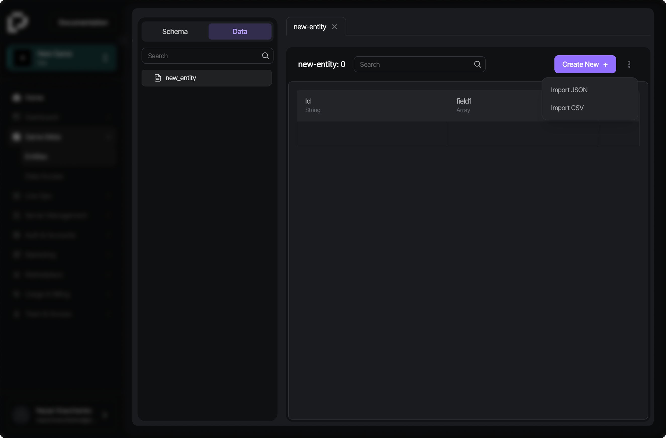Image resolution: width=666 pixels, height=438 pixels.
Task: Close the new-entity tab
Action: (335, 27)
